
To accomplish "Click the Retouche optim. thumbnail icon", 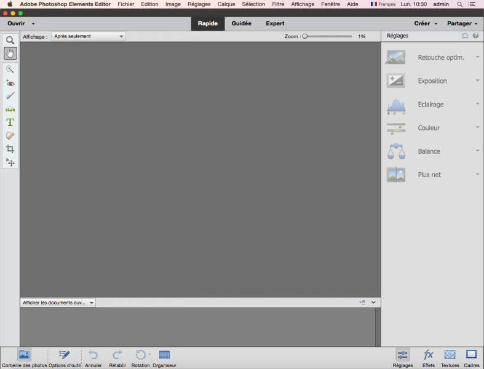I will (396, 57).
